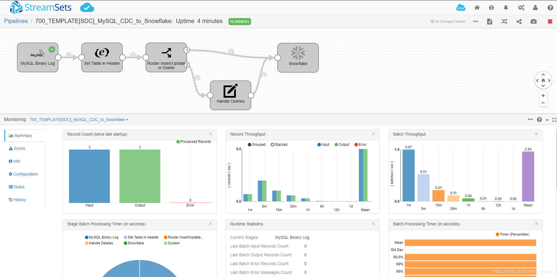Open administration gears icon

521,8
